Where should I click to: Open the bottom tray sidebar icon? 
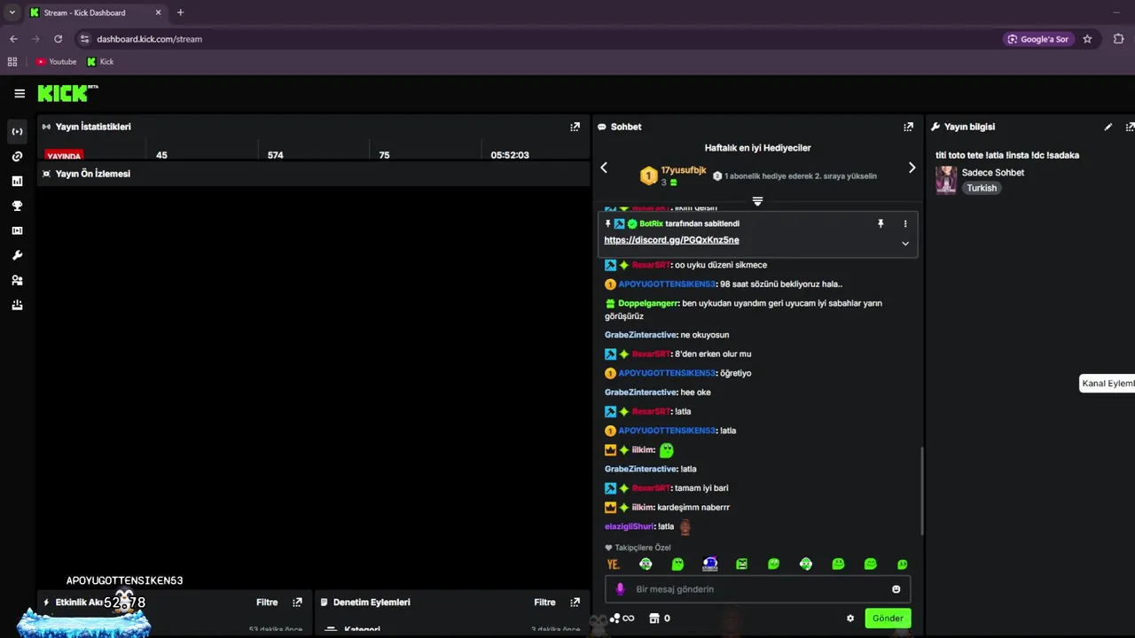(17, 305)
